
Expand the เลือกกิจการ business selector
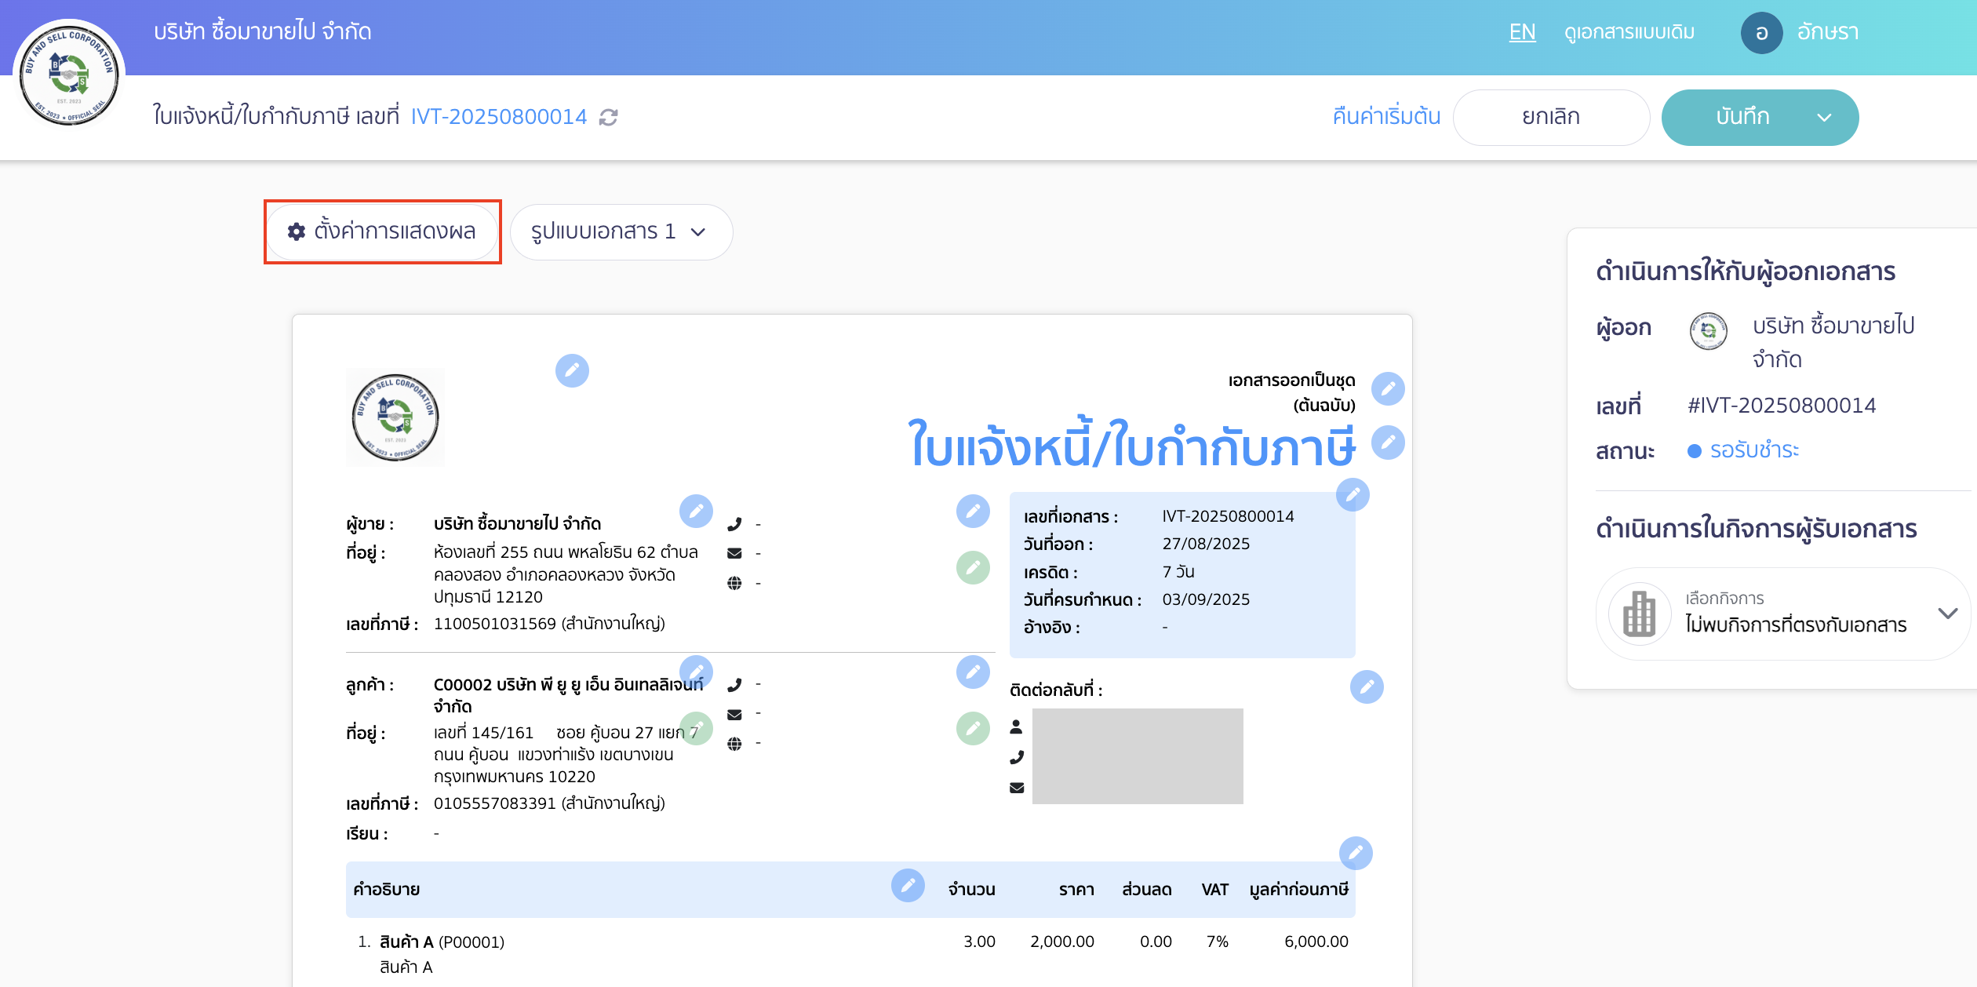(x=1946, y=614)
